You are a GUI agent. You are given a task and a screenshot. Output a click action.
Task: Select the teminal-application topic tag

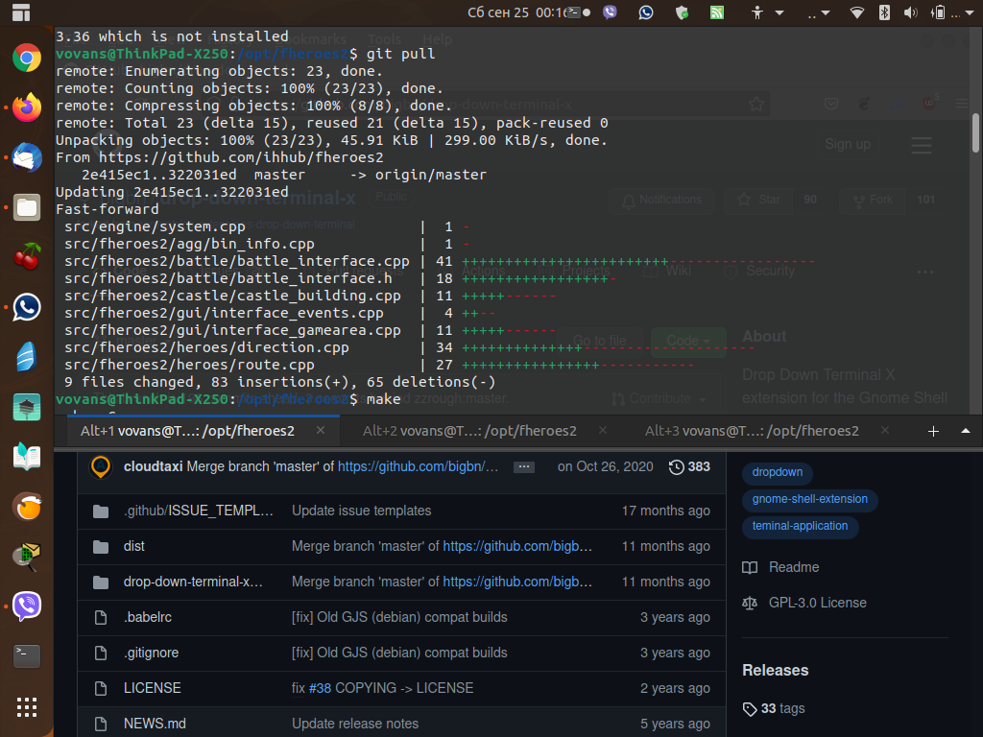click(800, 527)
